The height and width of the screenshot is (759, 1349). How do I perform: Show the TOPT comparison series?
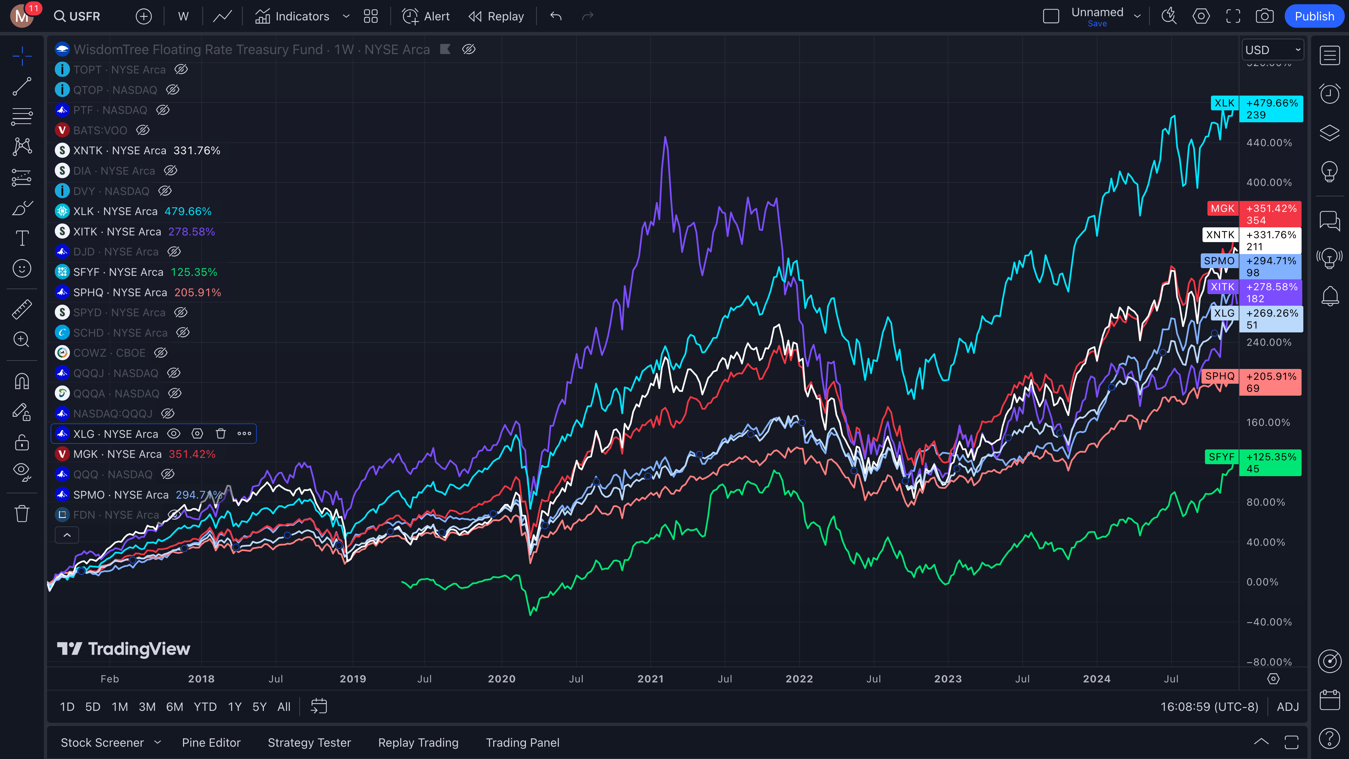pyautogui.click(x=181, y=69)
